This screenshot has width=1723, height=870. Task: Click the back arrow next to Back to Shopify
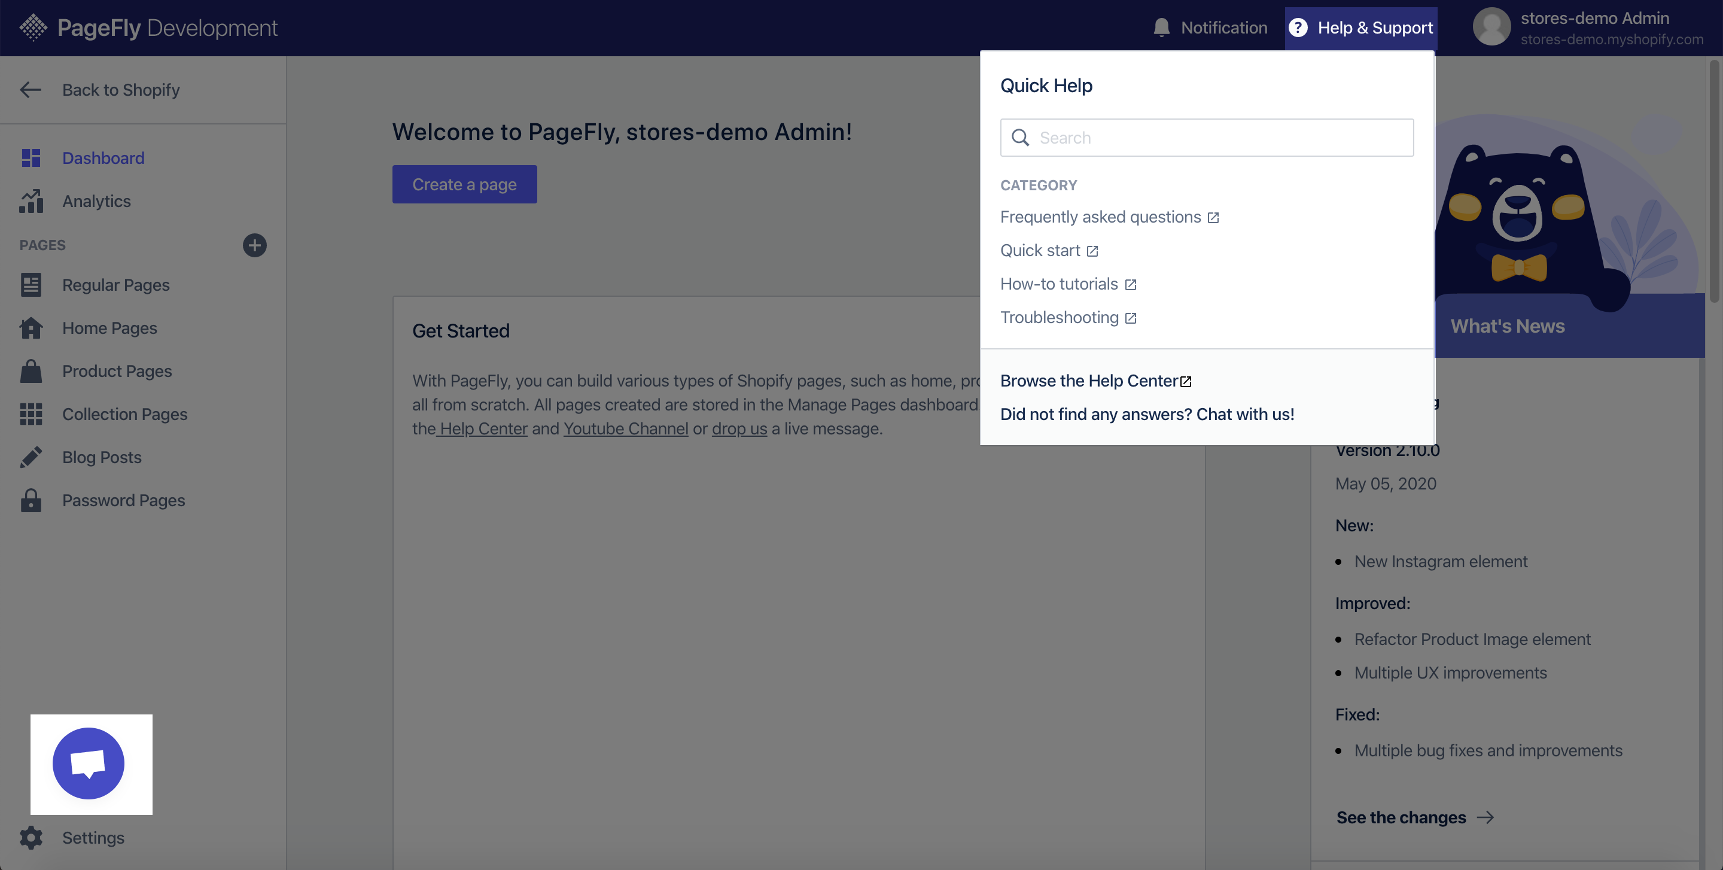(x=31, y=90)
